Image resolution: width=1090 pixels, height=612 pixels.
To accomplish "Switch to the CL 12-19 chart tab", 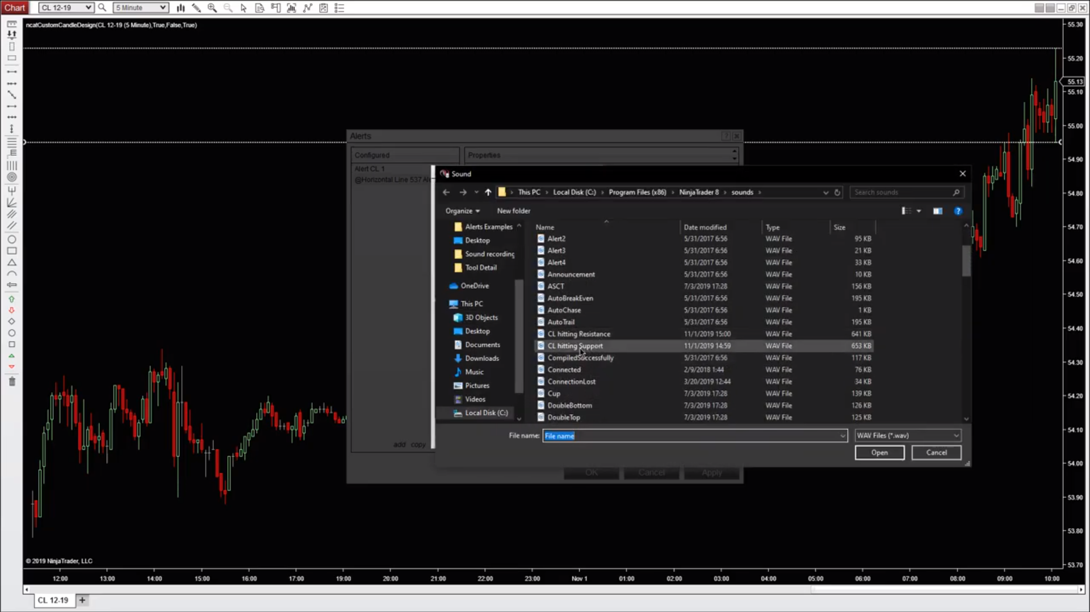I will [x=53, y=600].
